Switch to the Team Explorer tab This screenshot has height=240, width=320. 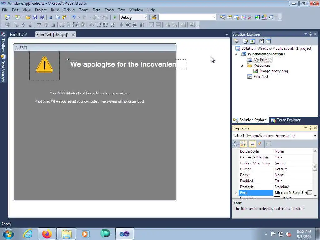[x=286, y=120]
